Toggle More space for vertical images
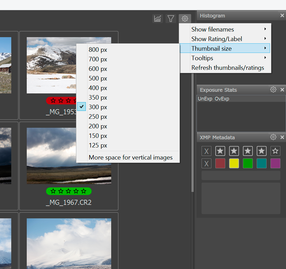This screenshot has width=286, height=269. (130, 158)
